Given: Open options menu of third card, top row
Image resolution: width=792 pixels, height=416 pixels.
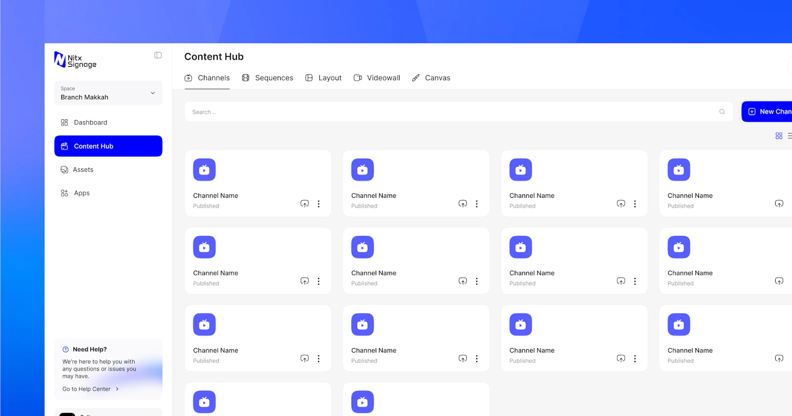Looking at the screenshot, I should [635, 204].
